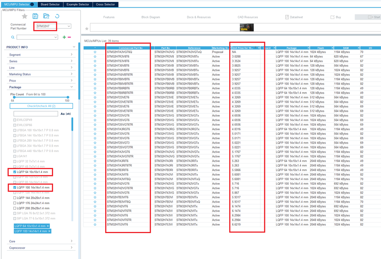Image resolution: width=381 pixels, height=259 pixels.
Task: Switch to the Board Selector tab
Action: pyautogui.click(x=50, y=4)
